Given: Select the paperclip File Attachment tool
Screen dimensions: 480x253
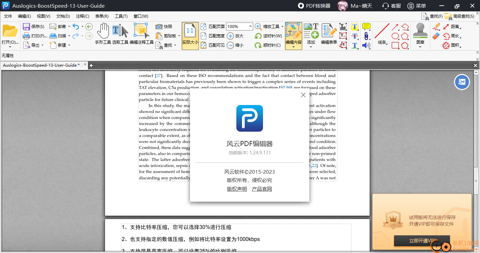Looking at the screenshot, I should 366,36.
